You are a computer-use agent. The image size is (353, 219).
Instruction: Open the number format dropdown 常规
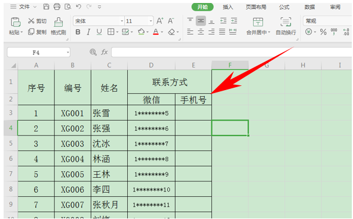tap(327, 21)
